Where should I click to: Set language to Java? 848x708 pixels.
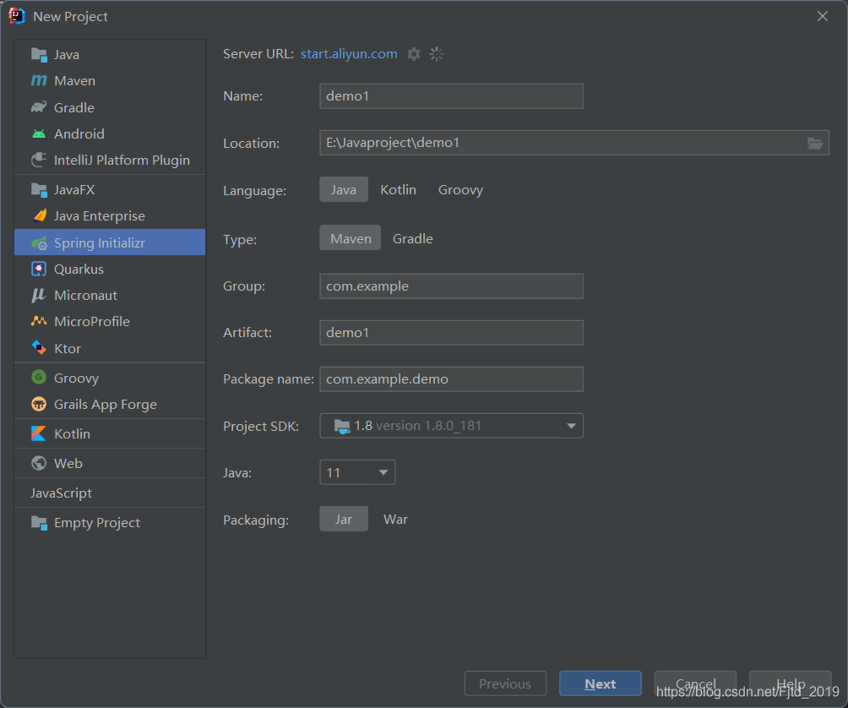tap(344, 190)
